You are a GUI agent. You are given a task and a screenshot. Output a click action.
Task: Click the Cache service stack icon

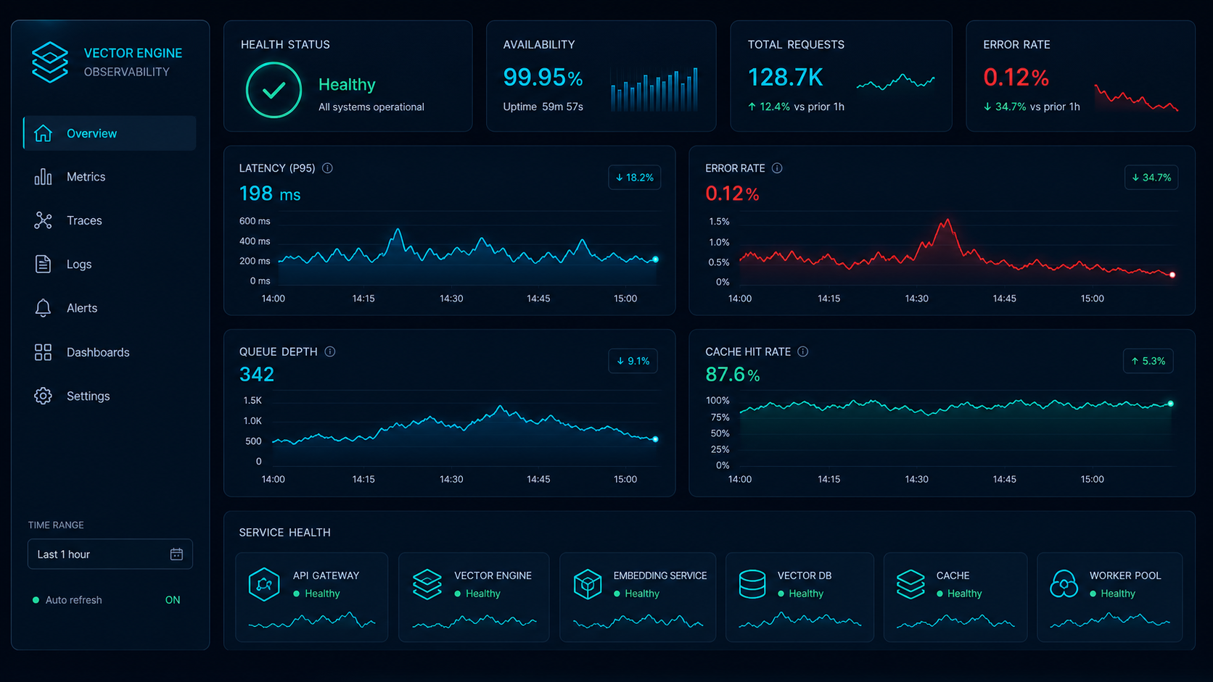[x=910, y=584]
